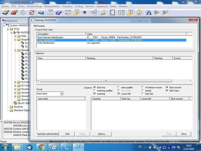
Task: Enable the meaning qualifier column checkbox
Action: [x=95, y=90]
